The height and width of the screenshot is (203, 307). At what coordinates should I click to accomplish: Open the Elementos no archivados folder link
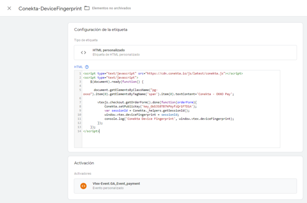111,8
